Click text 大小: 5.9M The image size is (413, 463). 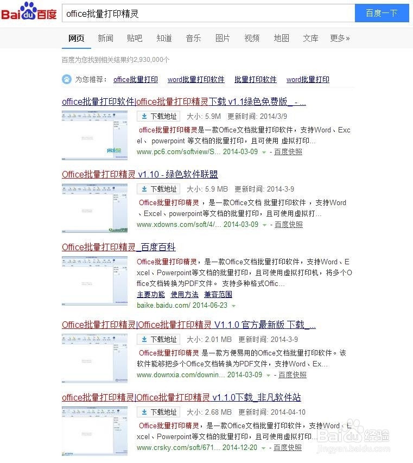coord(204,116)
